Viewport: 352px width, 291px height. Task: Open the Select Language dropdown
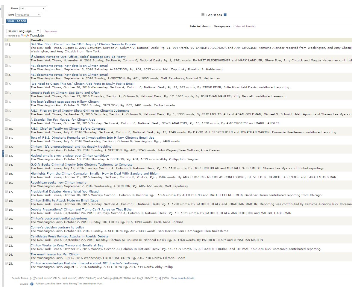(23, 31)
